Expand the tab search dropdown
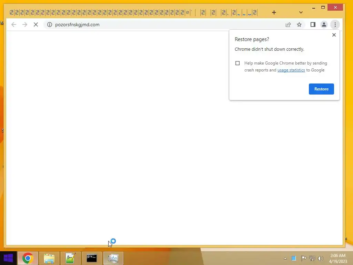This screenshot has width=353, height=265. click(x=301, y=12)
